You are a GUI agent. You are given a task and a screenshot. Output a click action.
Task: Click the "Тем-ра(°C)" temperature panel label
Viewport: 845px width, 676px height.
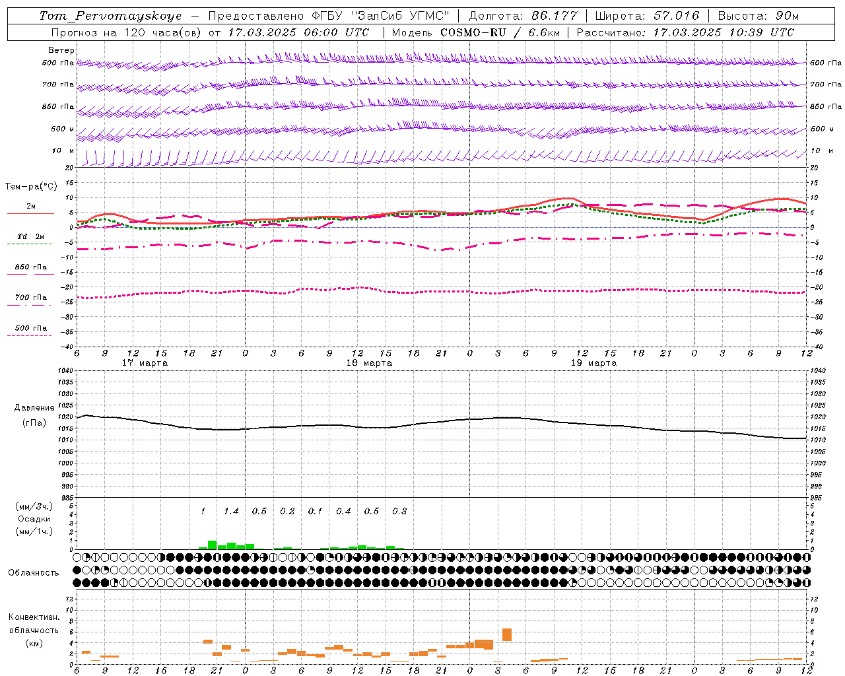[31, 187]
